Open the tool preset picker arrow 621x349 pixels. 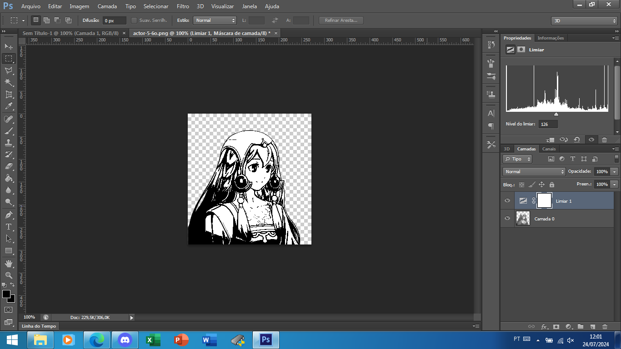[23, 20]
